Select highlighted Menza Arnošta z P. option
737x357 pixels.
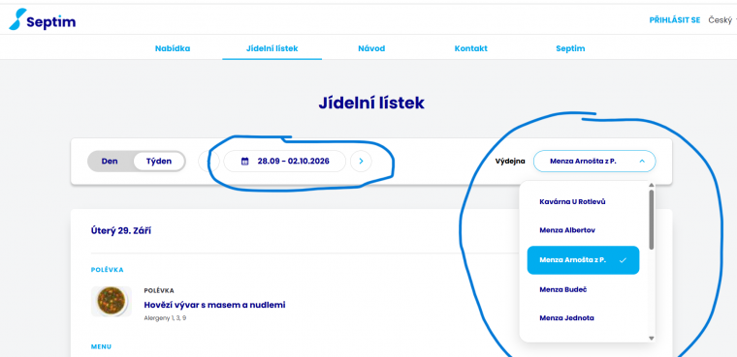tap(583, 260)
